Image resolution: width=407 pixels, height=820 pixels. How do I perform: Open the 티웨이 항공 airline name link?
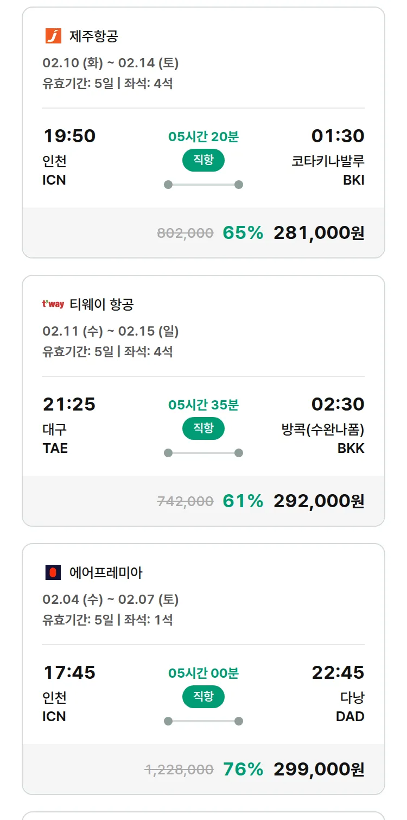(101, 305)
